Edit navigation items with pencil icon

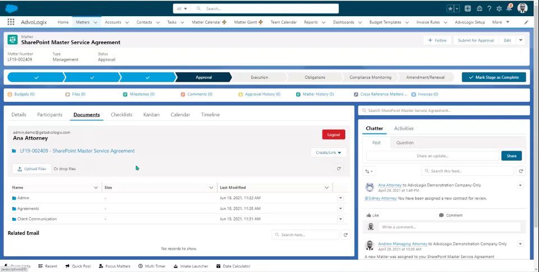click(x=526, y=22)
